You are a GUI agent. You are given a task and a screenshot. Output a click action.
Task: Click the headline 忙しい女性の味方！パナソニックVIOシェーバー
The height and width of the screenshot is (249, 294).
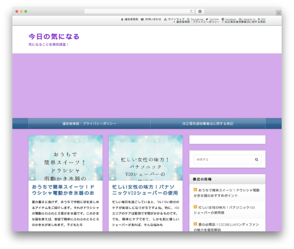click(x=145, y=190)
